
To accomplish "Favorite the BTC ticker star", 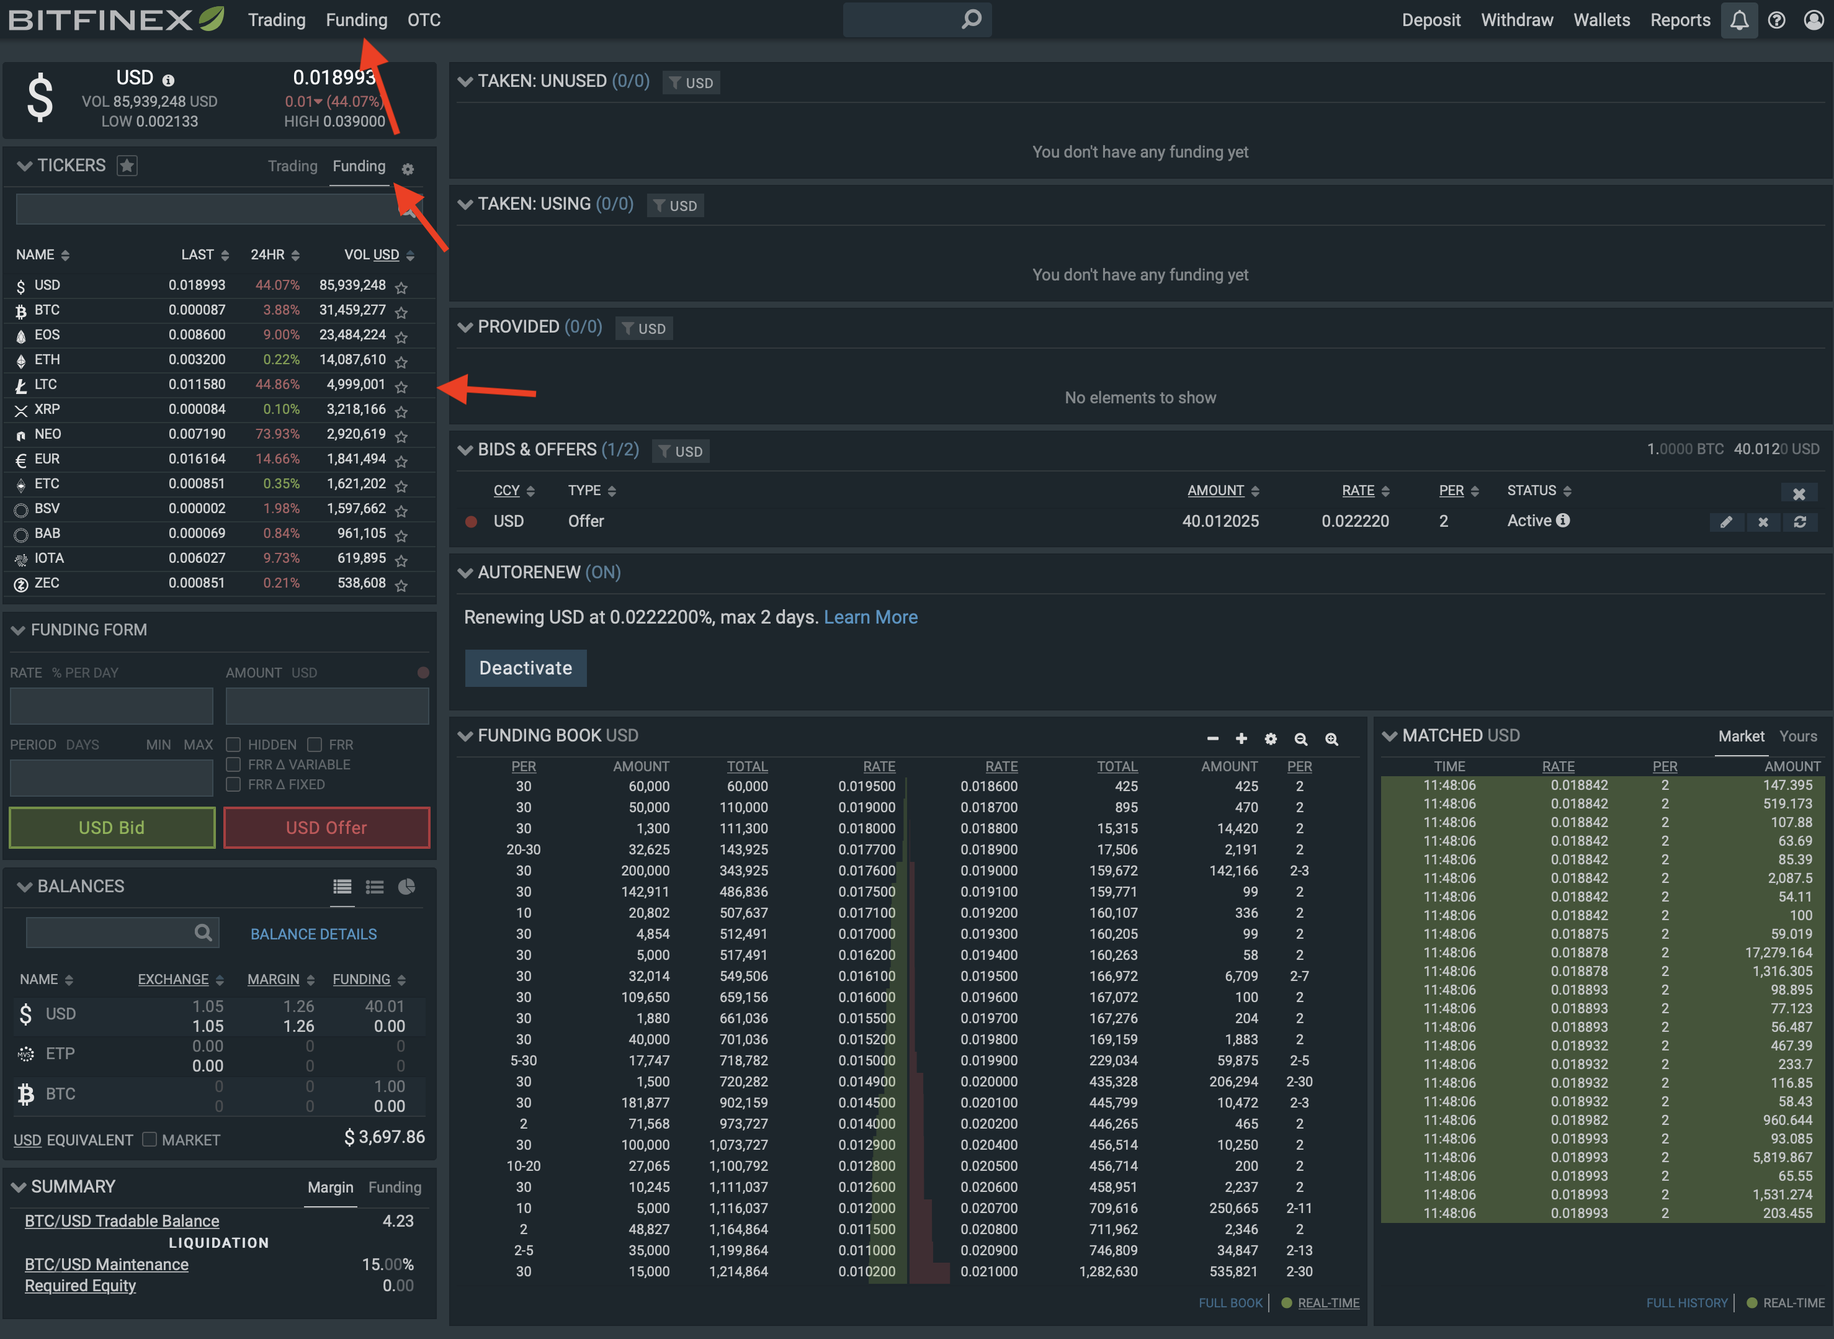I will 401,312.
